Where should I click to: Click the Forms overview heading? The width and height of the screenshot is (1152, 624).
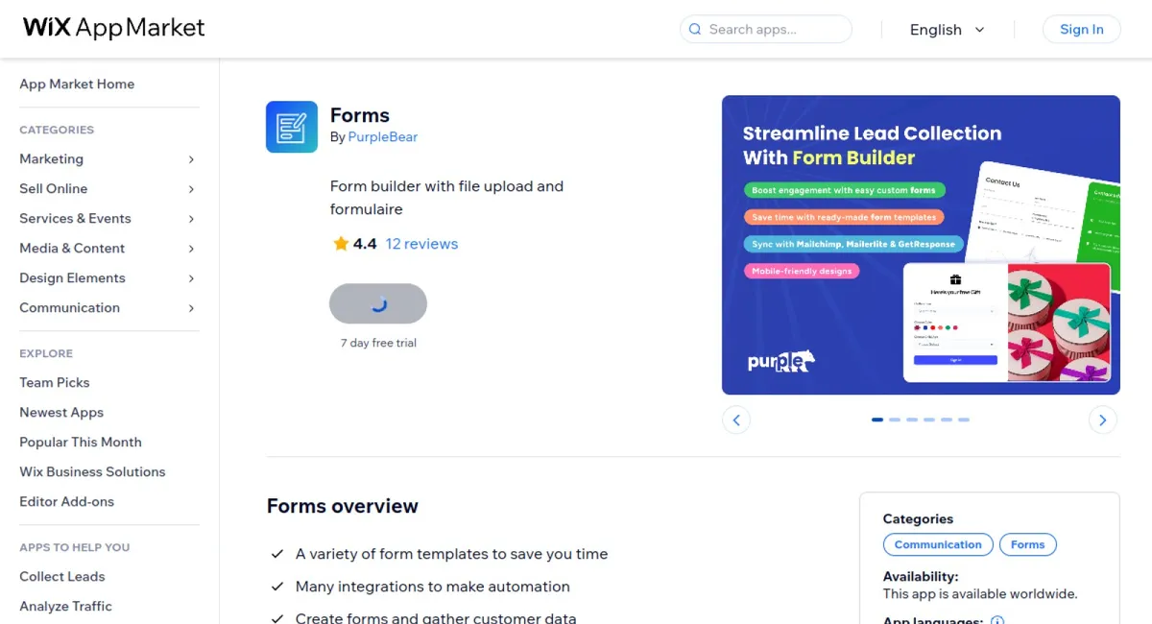343,507
